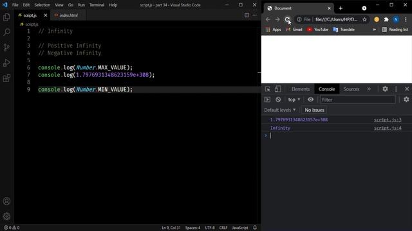Open Chrome three-dot menu
Viewport: 412px width, 231px height.
pyautogui.click(x=406, y=19)
